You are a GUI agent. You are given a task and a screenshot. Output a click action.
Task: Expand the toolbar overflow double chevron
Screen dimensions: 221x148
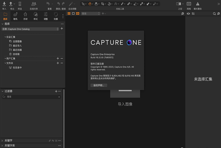(x=219, y=4)
